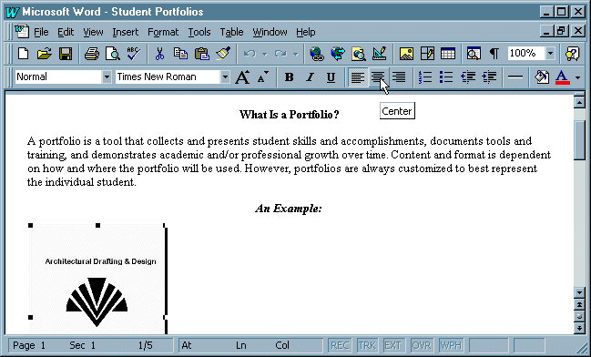The height and width of the screenshot is (357, 591).
Task: Align text to the right
Action: pyautogui.click(x=399, y=77)
